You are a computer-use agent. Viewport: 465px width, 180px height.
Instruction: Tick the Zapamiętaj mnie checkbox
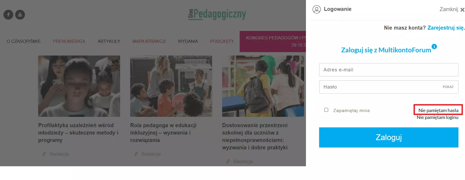point(326,110)
